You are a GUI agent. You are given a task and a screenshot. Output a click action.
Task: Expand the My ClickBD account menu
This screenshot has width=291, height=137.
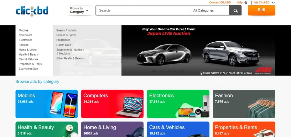264,3
